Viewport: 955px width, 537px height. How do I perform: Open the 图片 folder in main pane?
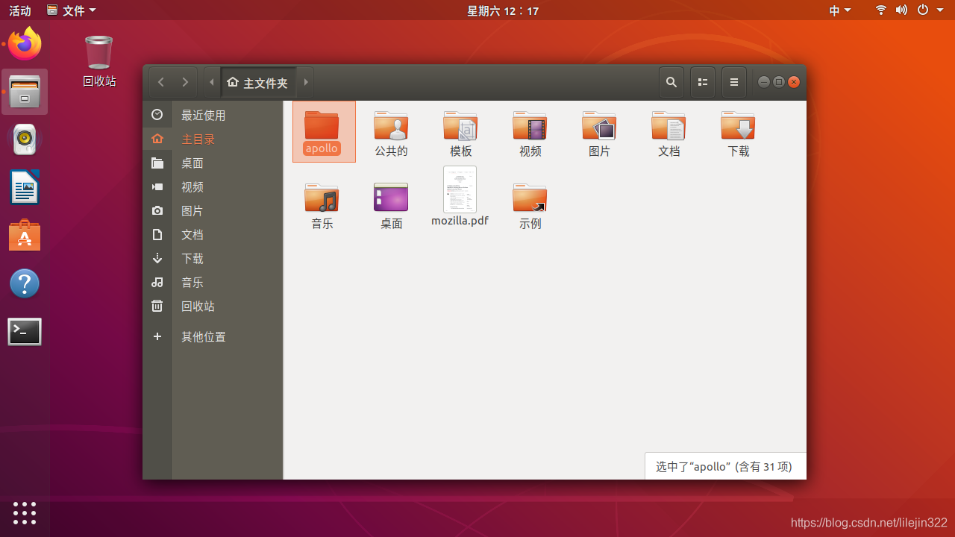599,125
